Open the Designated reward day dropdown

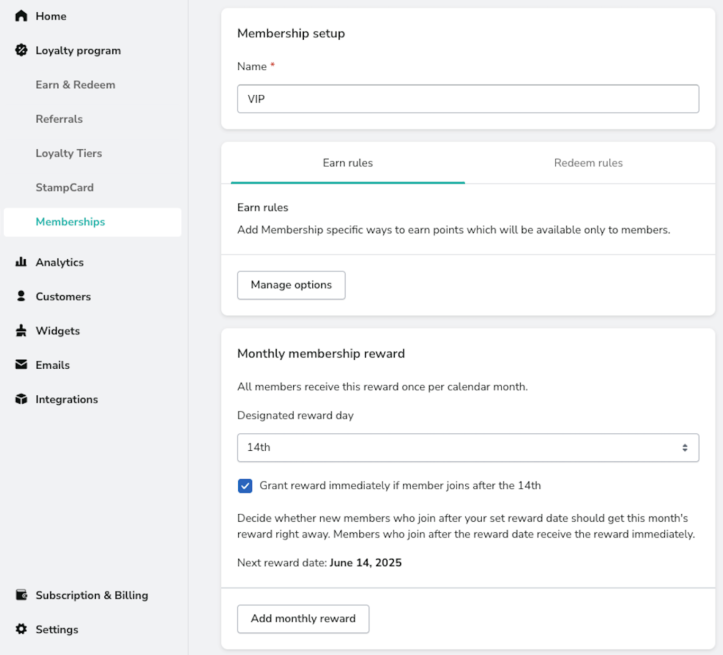click(468, 448)
